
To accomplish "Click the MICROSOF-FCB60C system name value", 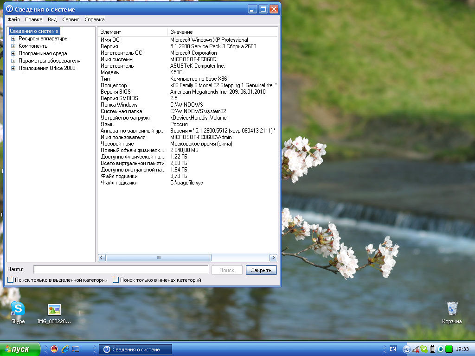I will [193, 59].
